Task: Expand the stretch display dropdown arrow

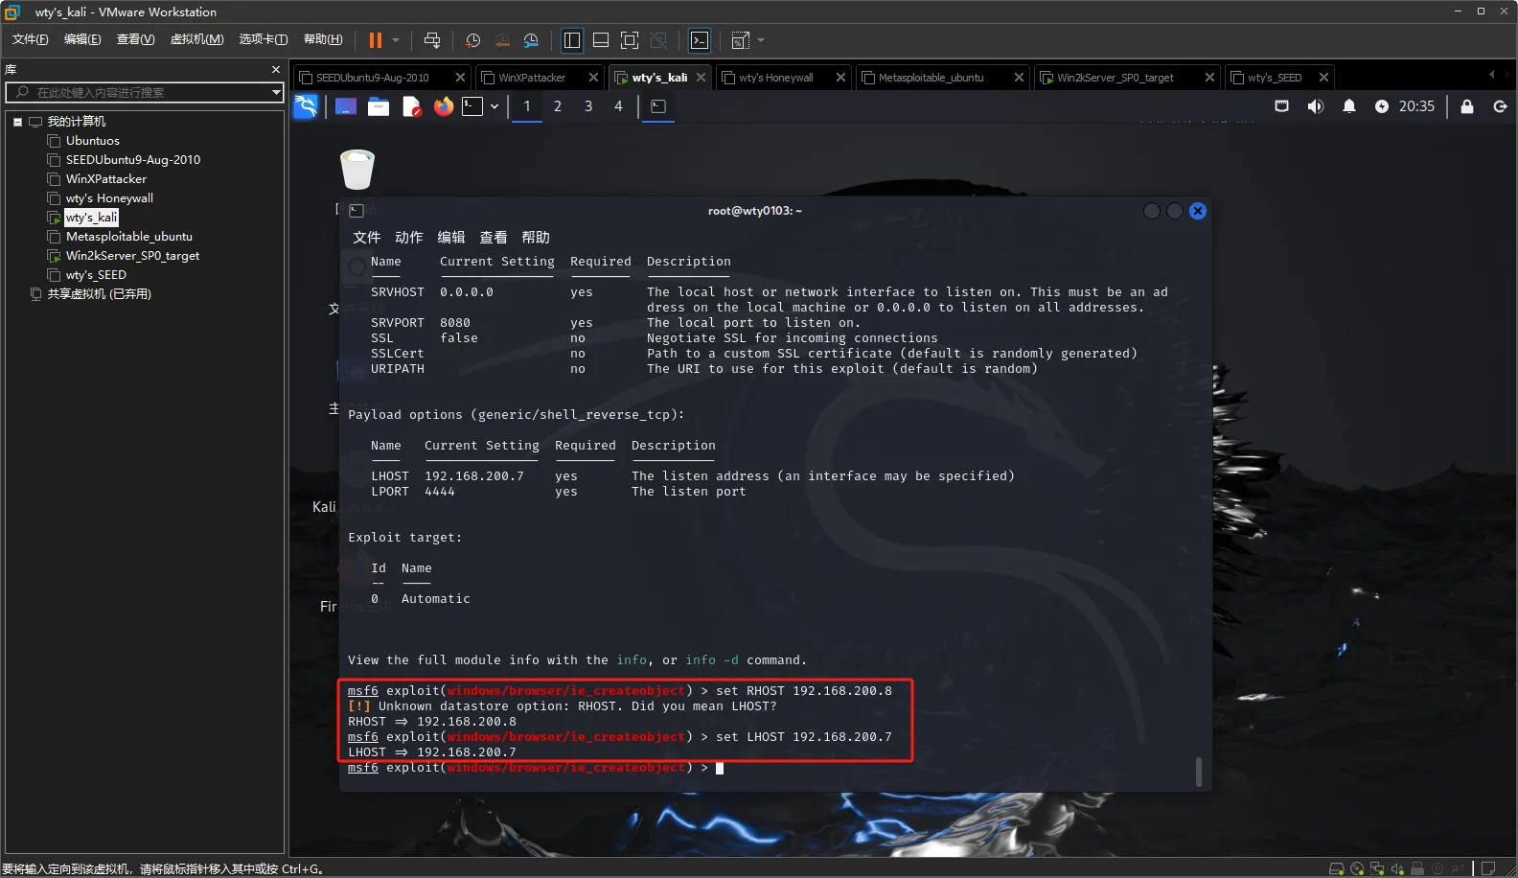Action: click(761, 40)
